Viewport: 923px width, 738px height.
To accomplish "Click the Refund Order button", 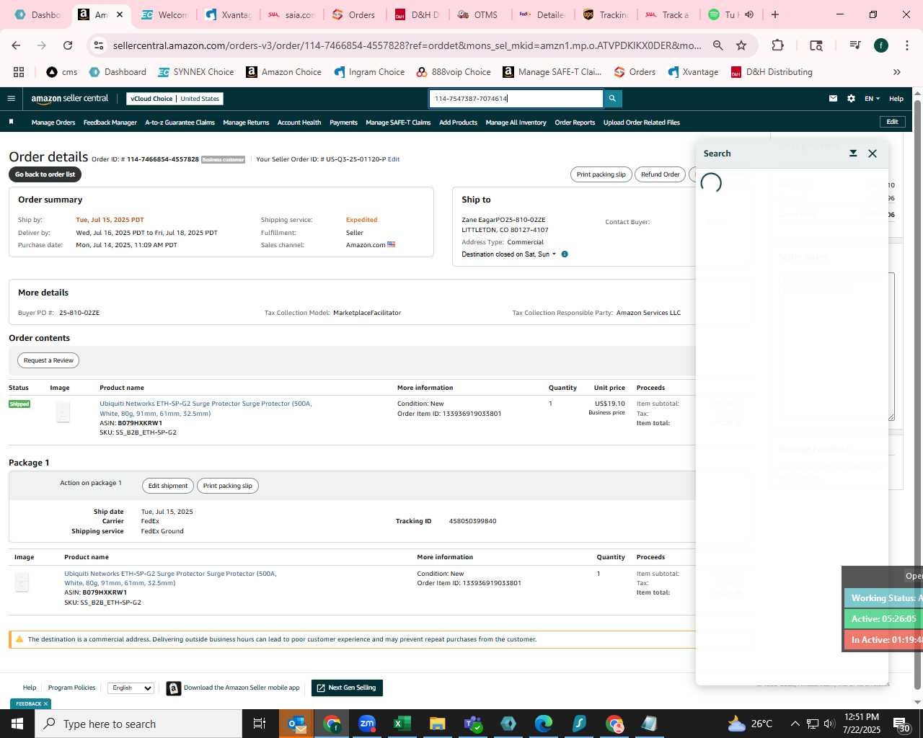I will click(x=660, y=174).
